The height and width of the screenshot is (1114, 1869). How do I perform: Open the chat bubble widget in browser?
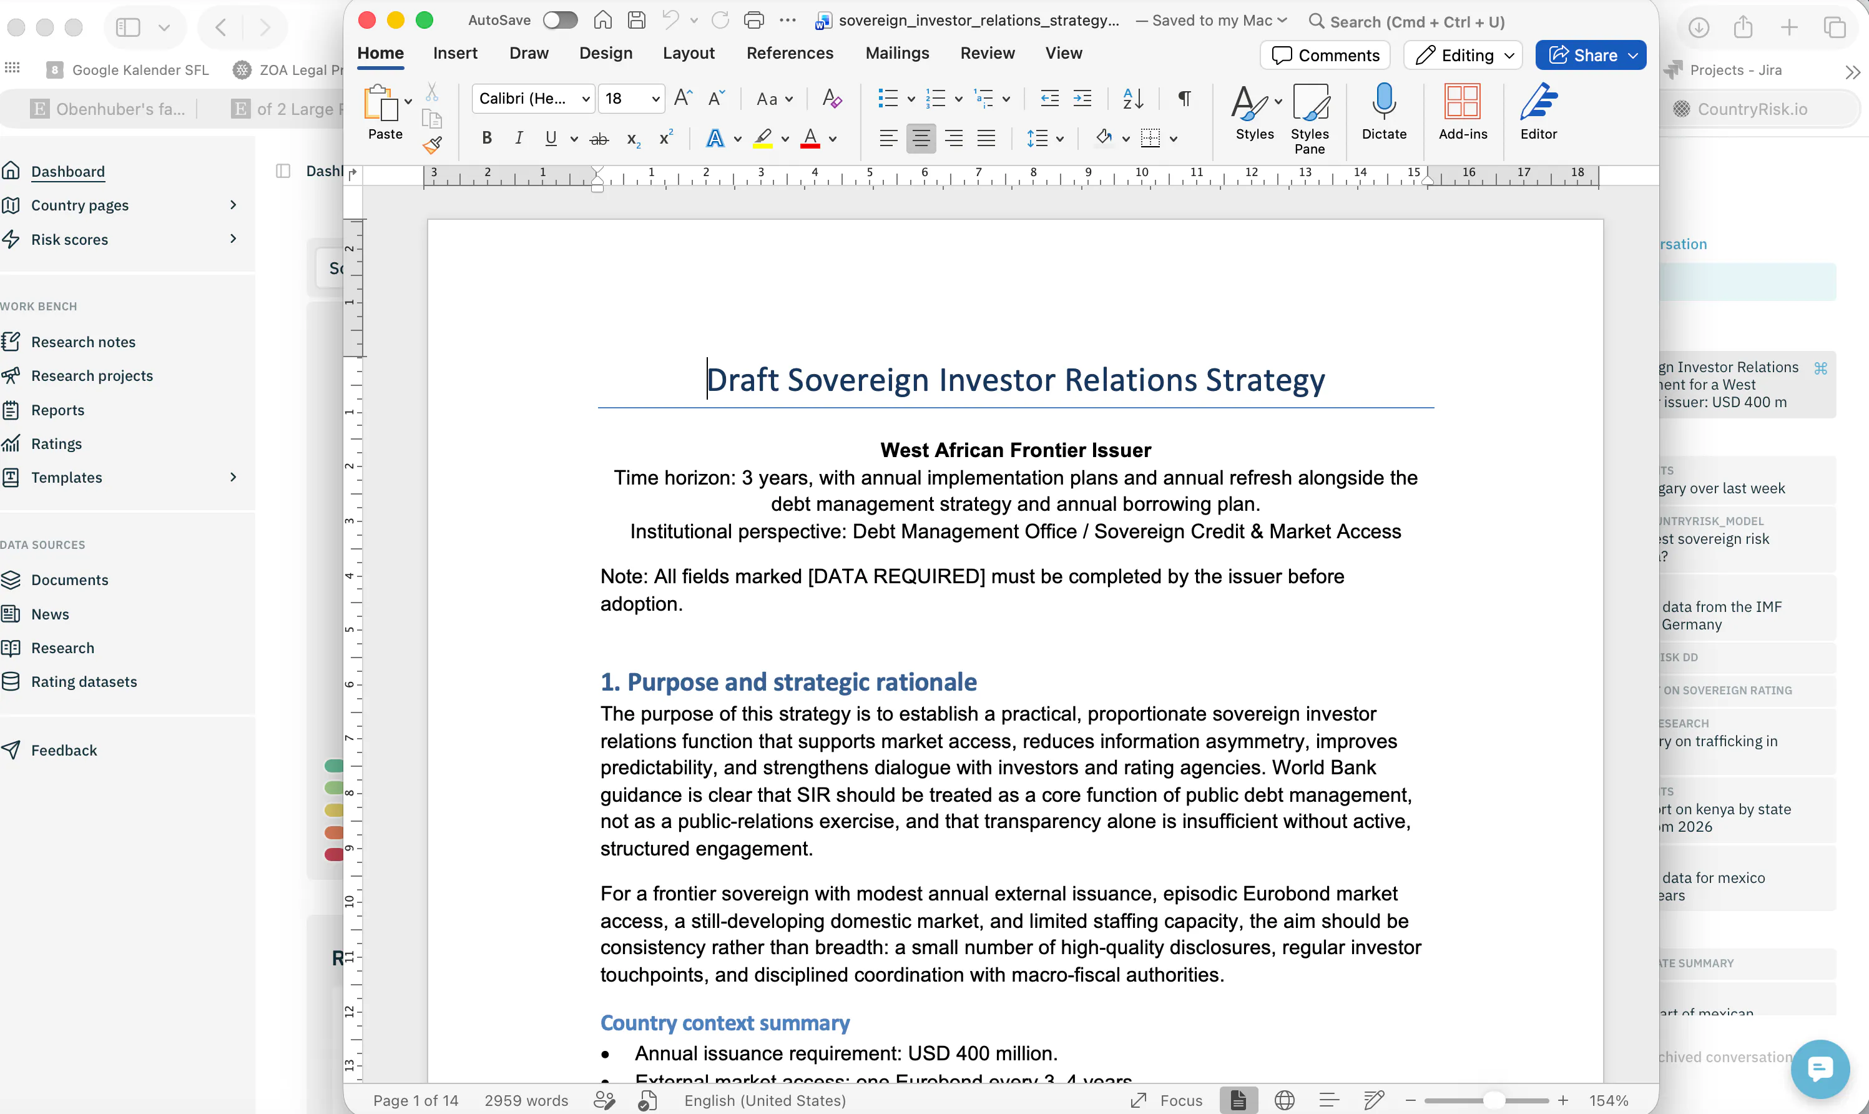click(1820, 1069)
